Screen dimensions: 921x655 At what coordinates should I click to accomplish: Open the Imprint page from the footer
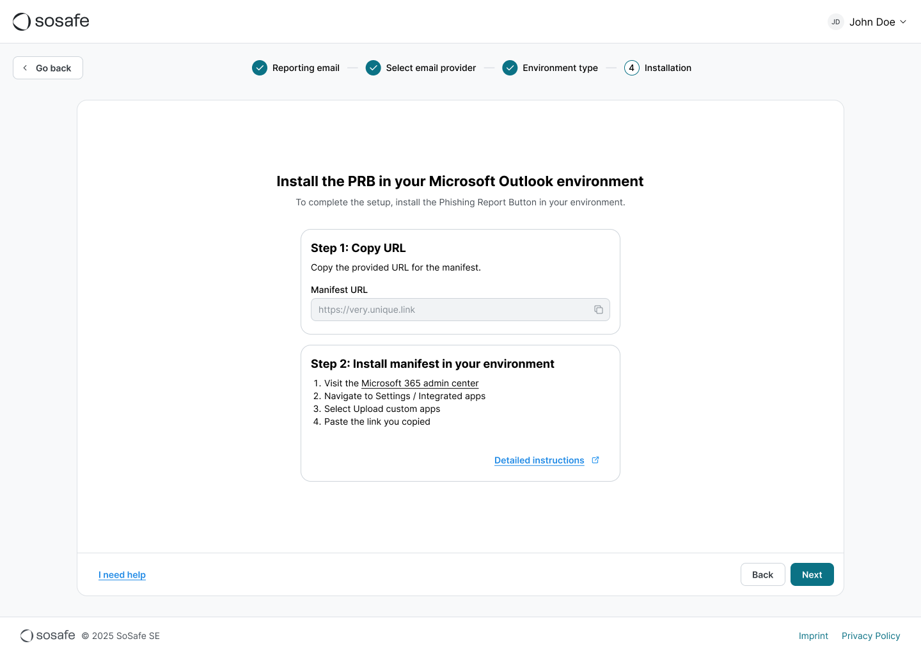[x=814, y=635]
